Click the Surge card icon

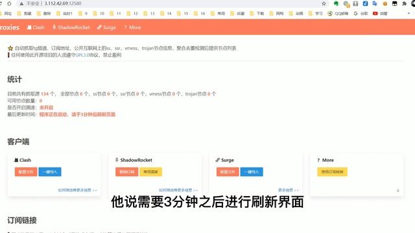(x=218, y=160)
